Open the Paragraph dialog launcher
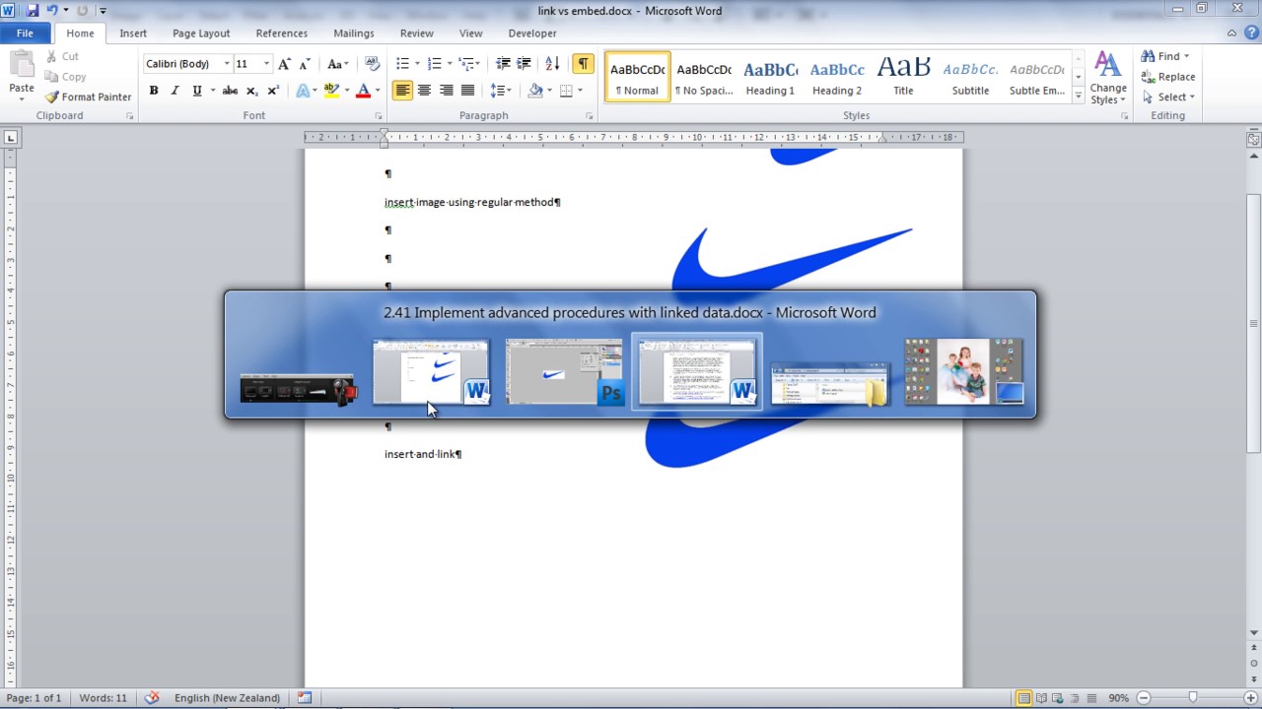Image resolution: width=1262 pixels, height=709 pixels. coord(590,116)
